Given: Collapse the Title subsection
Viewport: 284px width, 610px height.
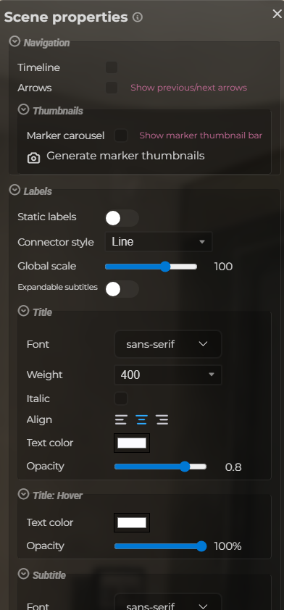Looking at the screenshot, I should pyautogui.click(x=24, y=311).
